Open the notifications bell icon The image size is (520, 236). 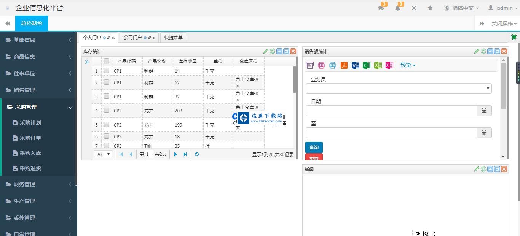397,8
